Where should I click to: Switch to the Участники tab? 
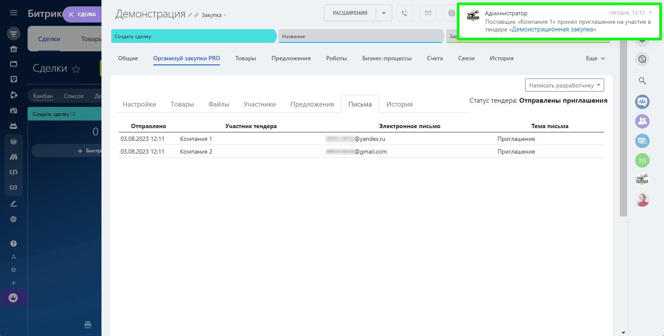tap(259, 104)
